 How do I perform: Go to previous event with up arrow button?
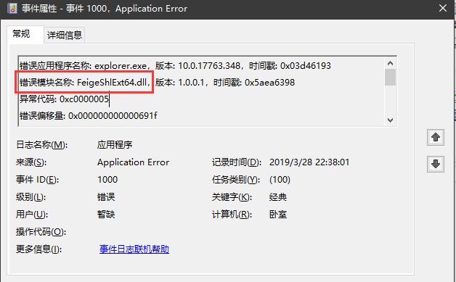coord(436,137)
